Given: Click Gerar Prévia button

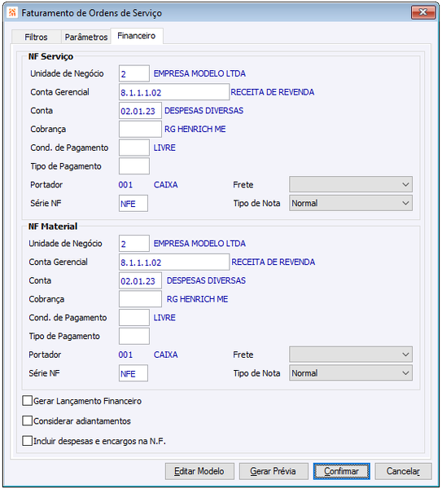Looking at the screenshot, I should pos(274,471).
